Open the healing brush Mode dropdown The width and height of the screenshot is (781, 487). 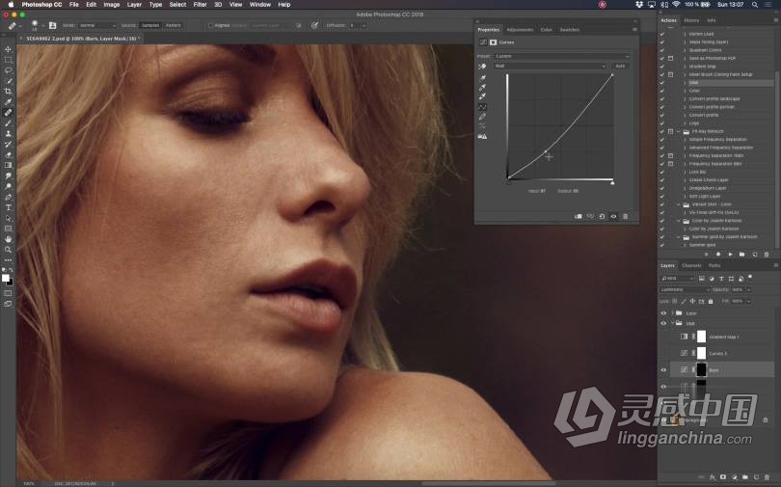point(97,25)
